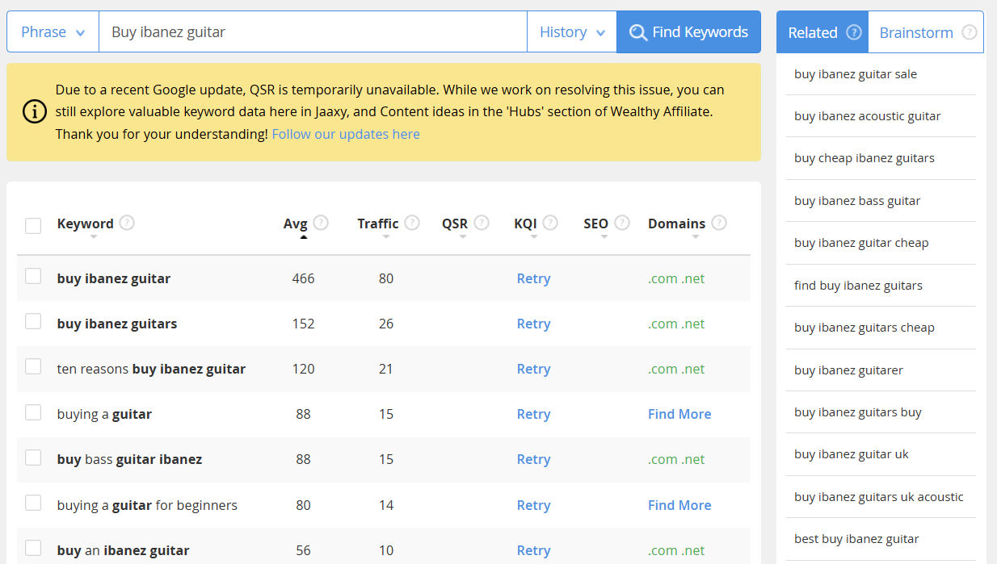
Task: Switch to the Brainstorm tab
Action: coord(916,31)
